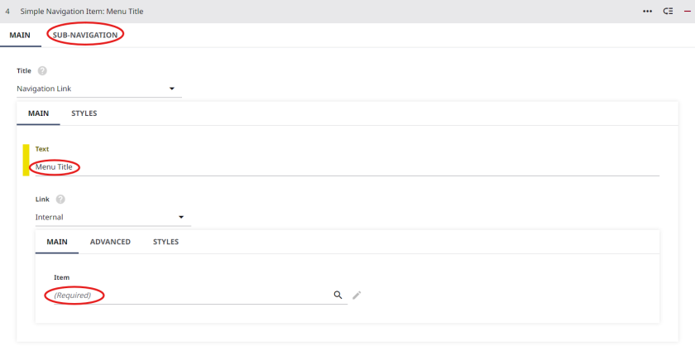Click the yellow marker beside Text field
The image size is (695, 351).
(x=26, y=160)
